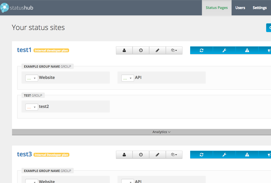The image size is (271, 183).
Task: Click the 'TEST GROUP' label
Action: coord(33,95)
